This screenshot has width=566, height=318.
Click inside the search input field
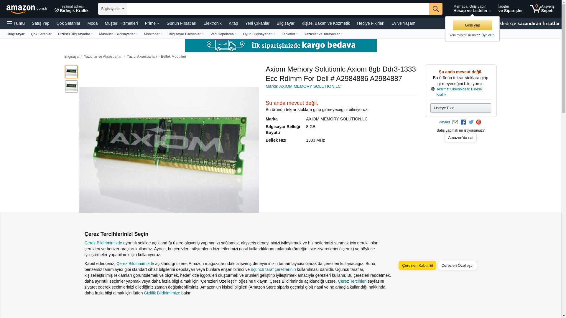tap(278, 9)
